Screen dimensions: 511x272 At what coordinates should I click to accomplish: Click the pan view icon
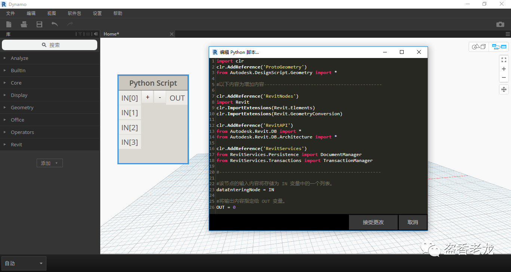pos(504,89)
